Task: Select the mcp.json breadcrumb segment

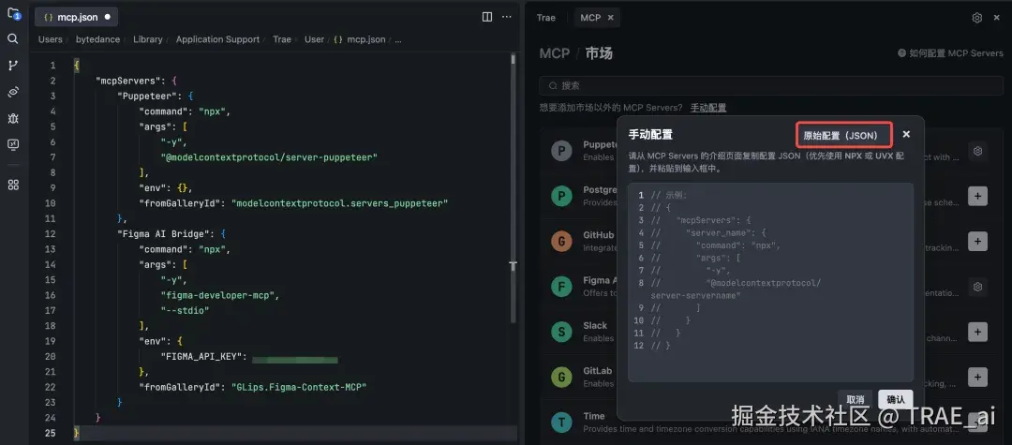Action: click(360, 39)
